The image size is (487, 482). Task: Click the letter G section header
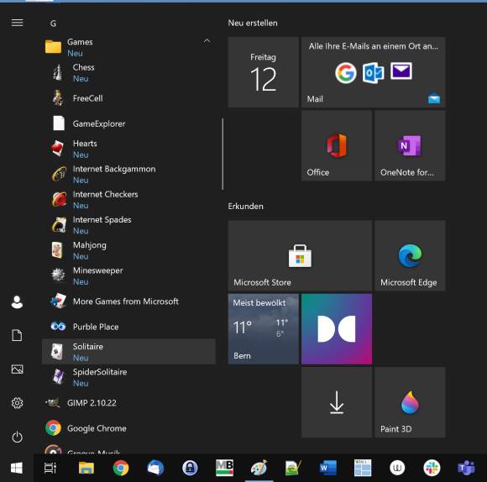pos(53,24)
